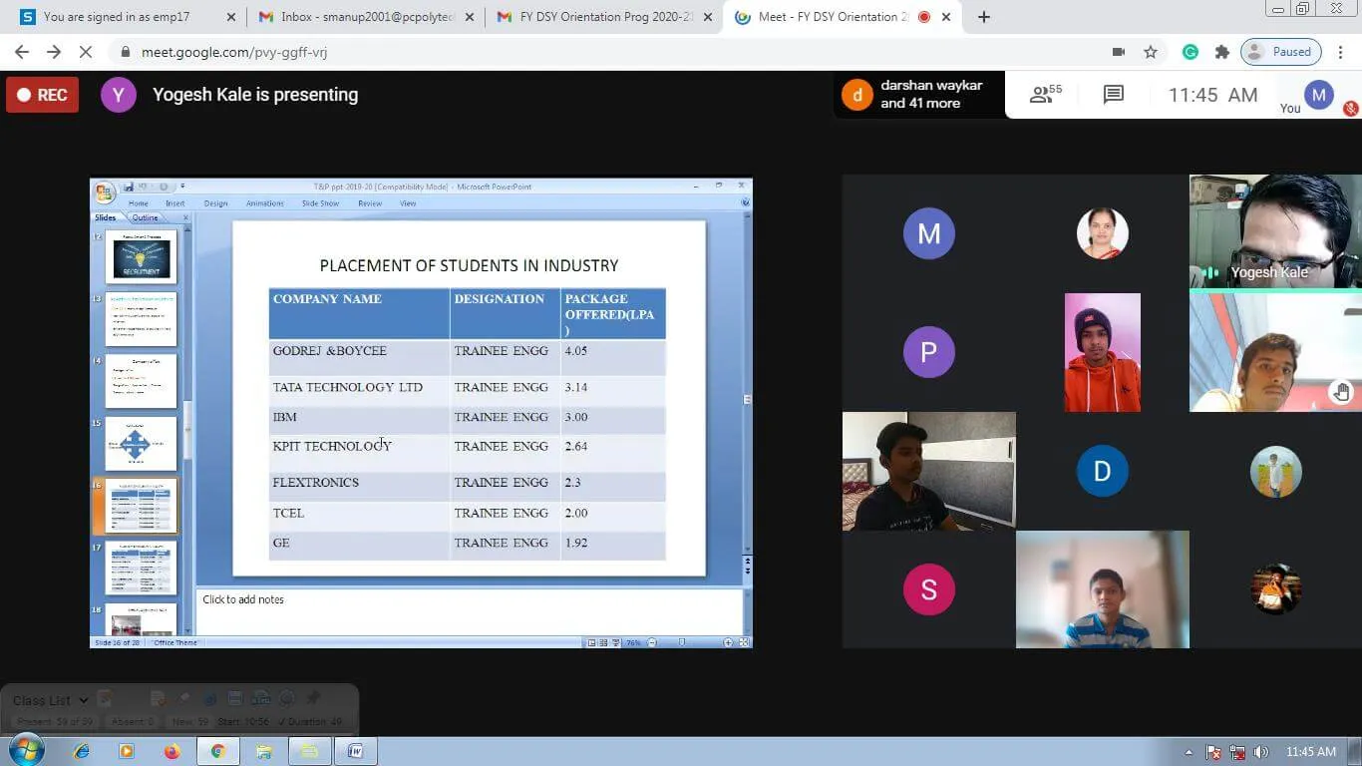Screen dimensions: 1362x766
Task: Open the Insert ribbon tab in PowerPoint
Action: pos(175,203)
